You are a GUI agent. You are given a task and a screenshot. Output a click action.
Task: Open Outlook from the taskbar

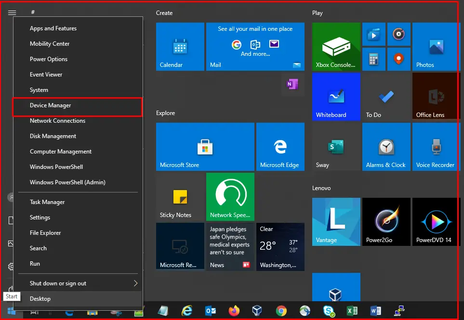[211, 311]
